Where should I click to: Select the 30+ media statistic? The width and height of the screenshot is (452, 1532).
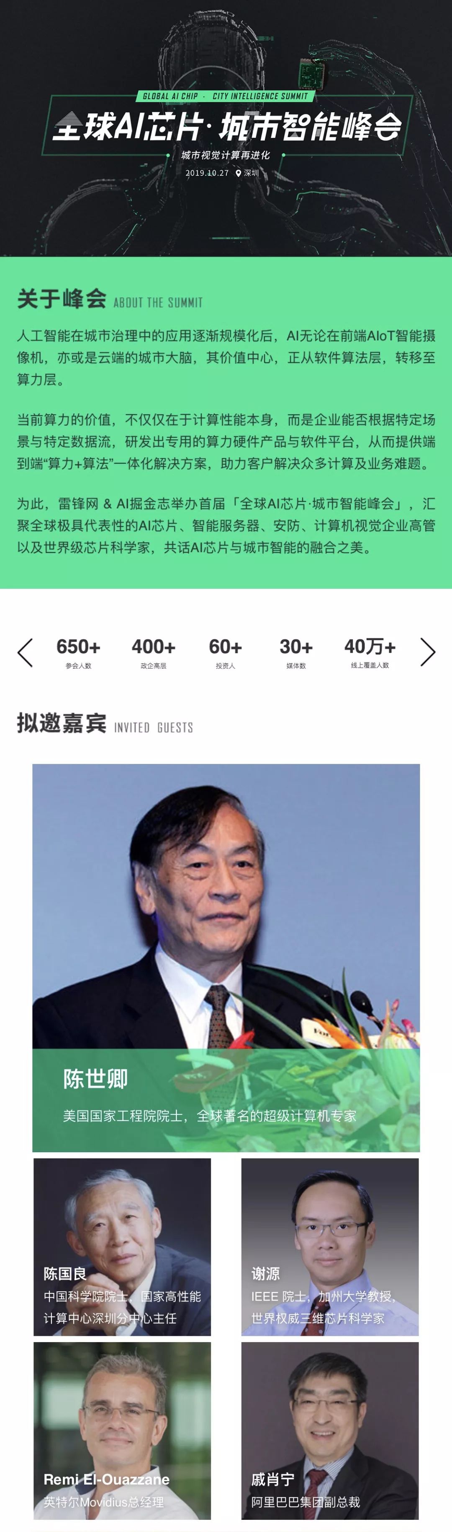[296, 652]
